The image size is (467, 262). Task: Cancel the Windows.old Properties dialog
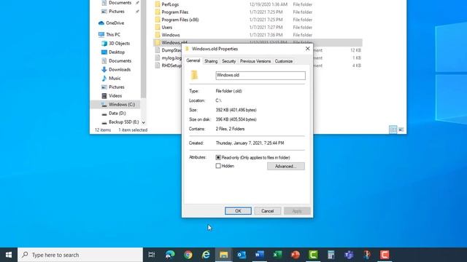[268, 211]
